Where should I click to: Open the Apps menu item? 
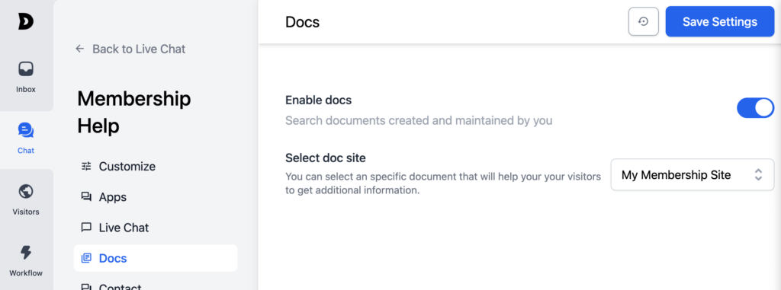point(156,197)
